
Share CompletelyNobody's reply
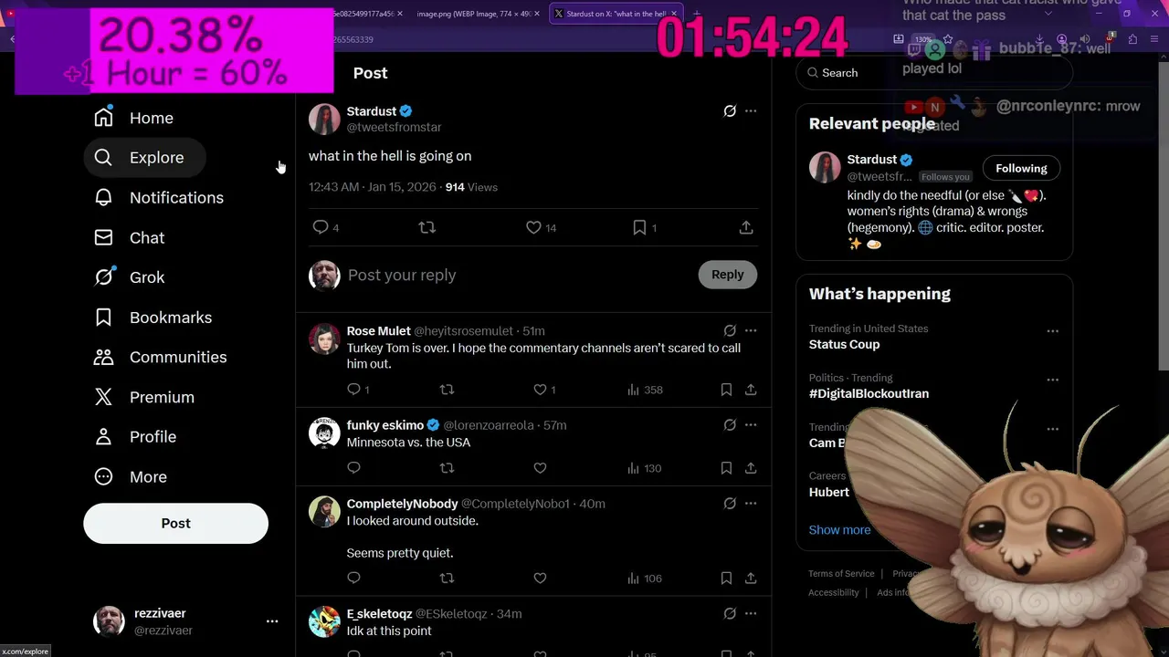pos(751,578)
